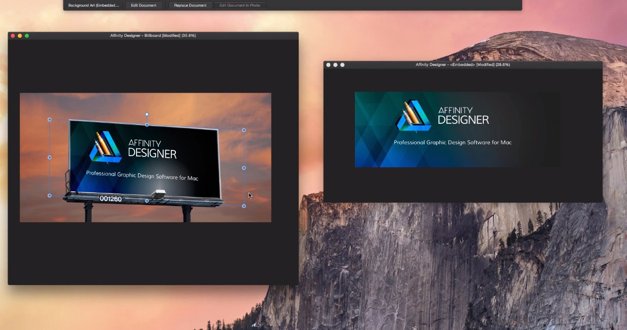This screenshot has width=627, height=330.
Task: Select the Background Art (Embedded) label
Action: (x=94, y=5)
